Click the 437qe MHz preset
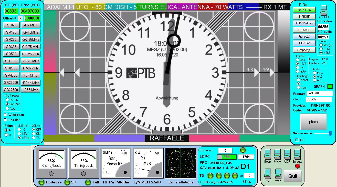Screen dimensions: 337x187 [x=30, y=82]
